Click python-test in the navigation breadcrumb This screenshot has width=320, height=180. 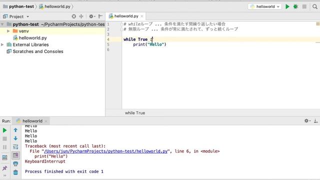(18, 6)
